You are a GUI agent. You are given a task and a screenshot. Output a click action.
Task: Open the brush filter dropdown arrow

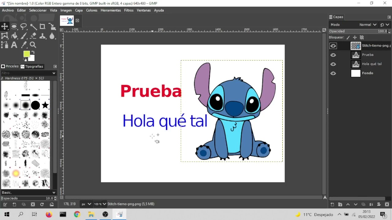(x=54, y=73)
